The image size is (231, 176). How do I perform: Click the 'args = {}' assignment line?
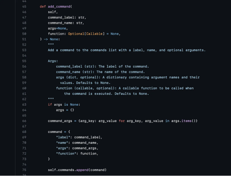(65, 110)
